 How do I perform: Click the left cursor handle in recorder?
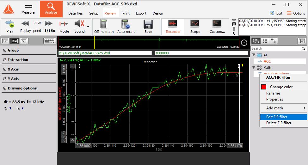pos(79,66)
